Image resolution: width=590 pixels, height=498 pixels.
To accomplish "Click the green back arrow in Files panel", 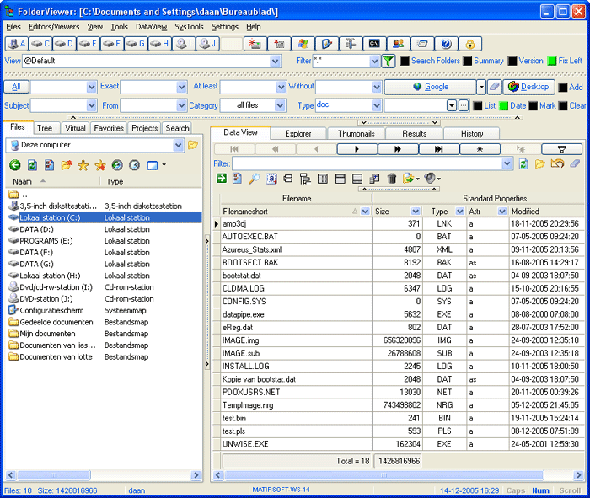I will pos(14,165).
